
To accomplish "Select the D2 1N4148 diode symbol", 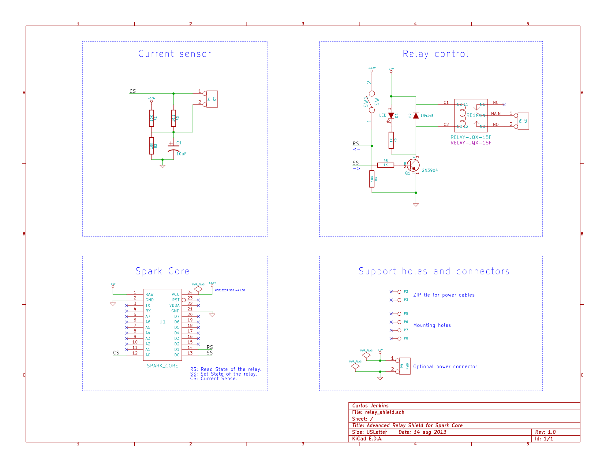I will point(416,116).
